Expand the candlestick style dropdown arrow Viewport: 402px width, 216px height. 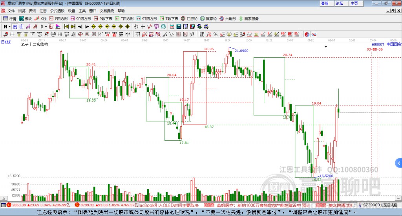(x=46, y=27)
